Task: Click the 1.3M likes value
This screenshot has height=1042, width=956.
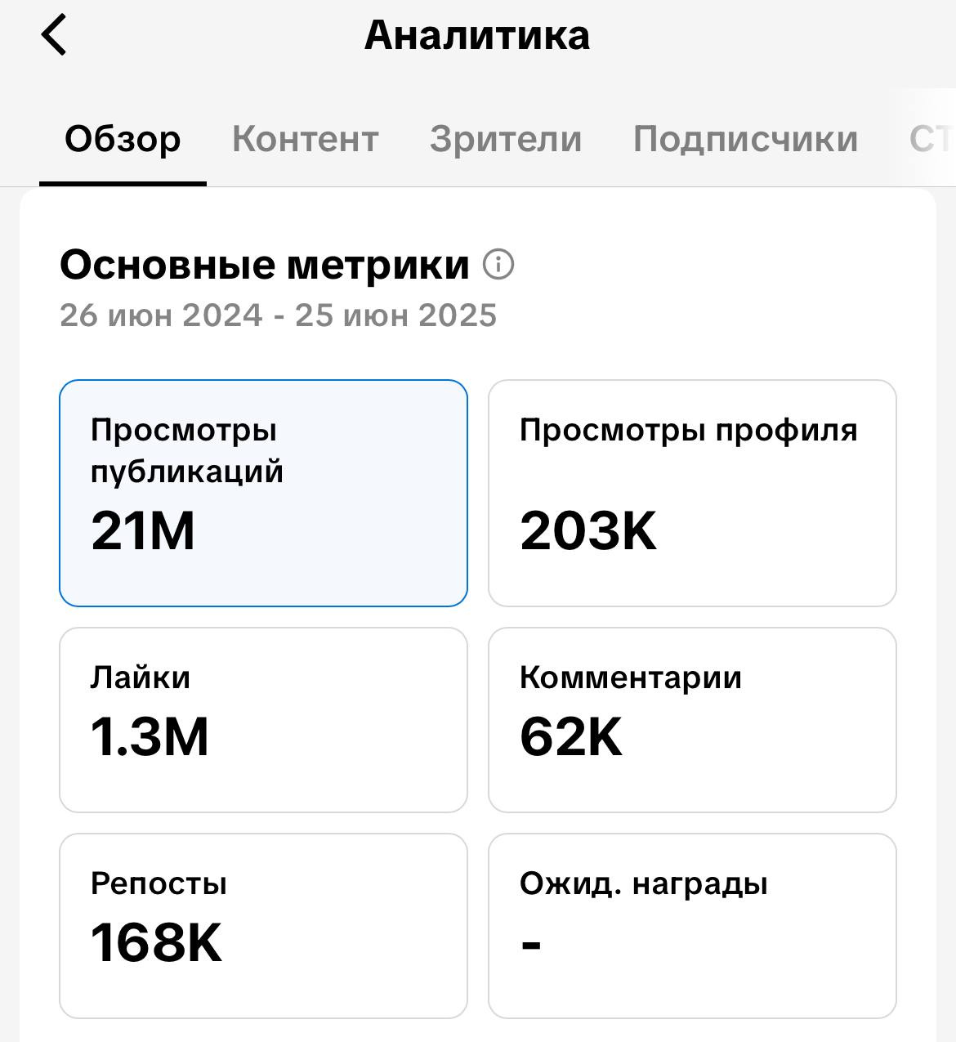Action: 150,736
